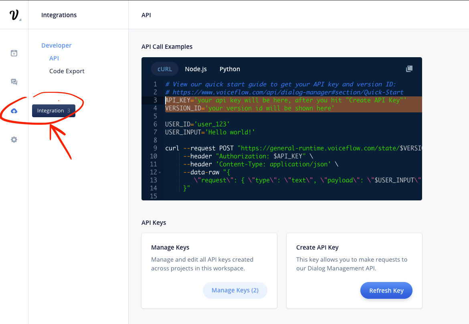The width and height of the screenshot is (469, 324).
Task: Copy the code snippet using the copy icon
Action: tap(409, 68)
